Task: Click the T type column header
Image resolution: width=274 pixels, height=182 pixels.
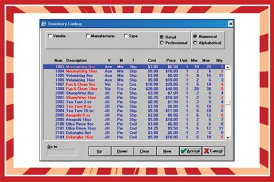Action: (133, 61)
